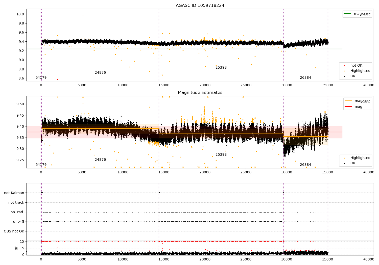Select the "not OK" legend entry

356,66
